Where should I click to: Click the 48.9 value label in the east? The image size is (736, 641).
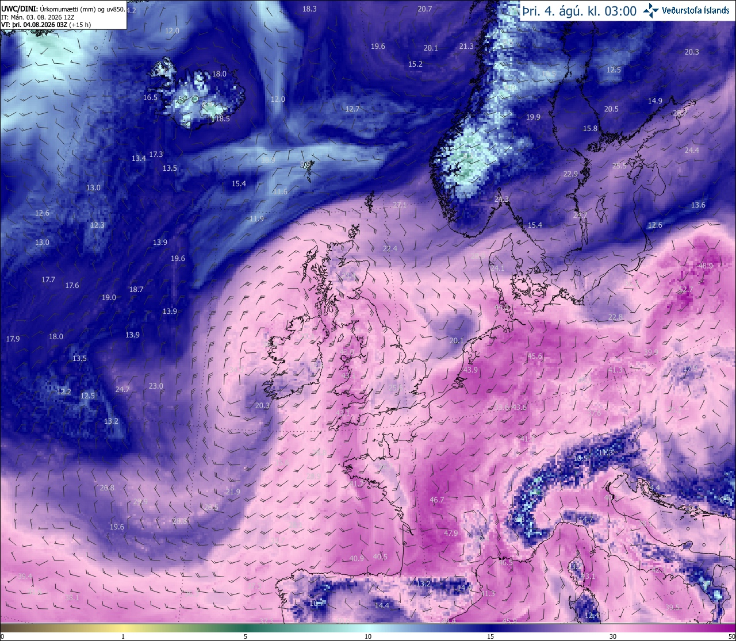pyautogui.click(x=705, y=266)
